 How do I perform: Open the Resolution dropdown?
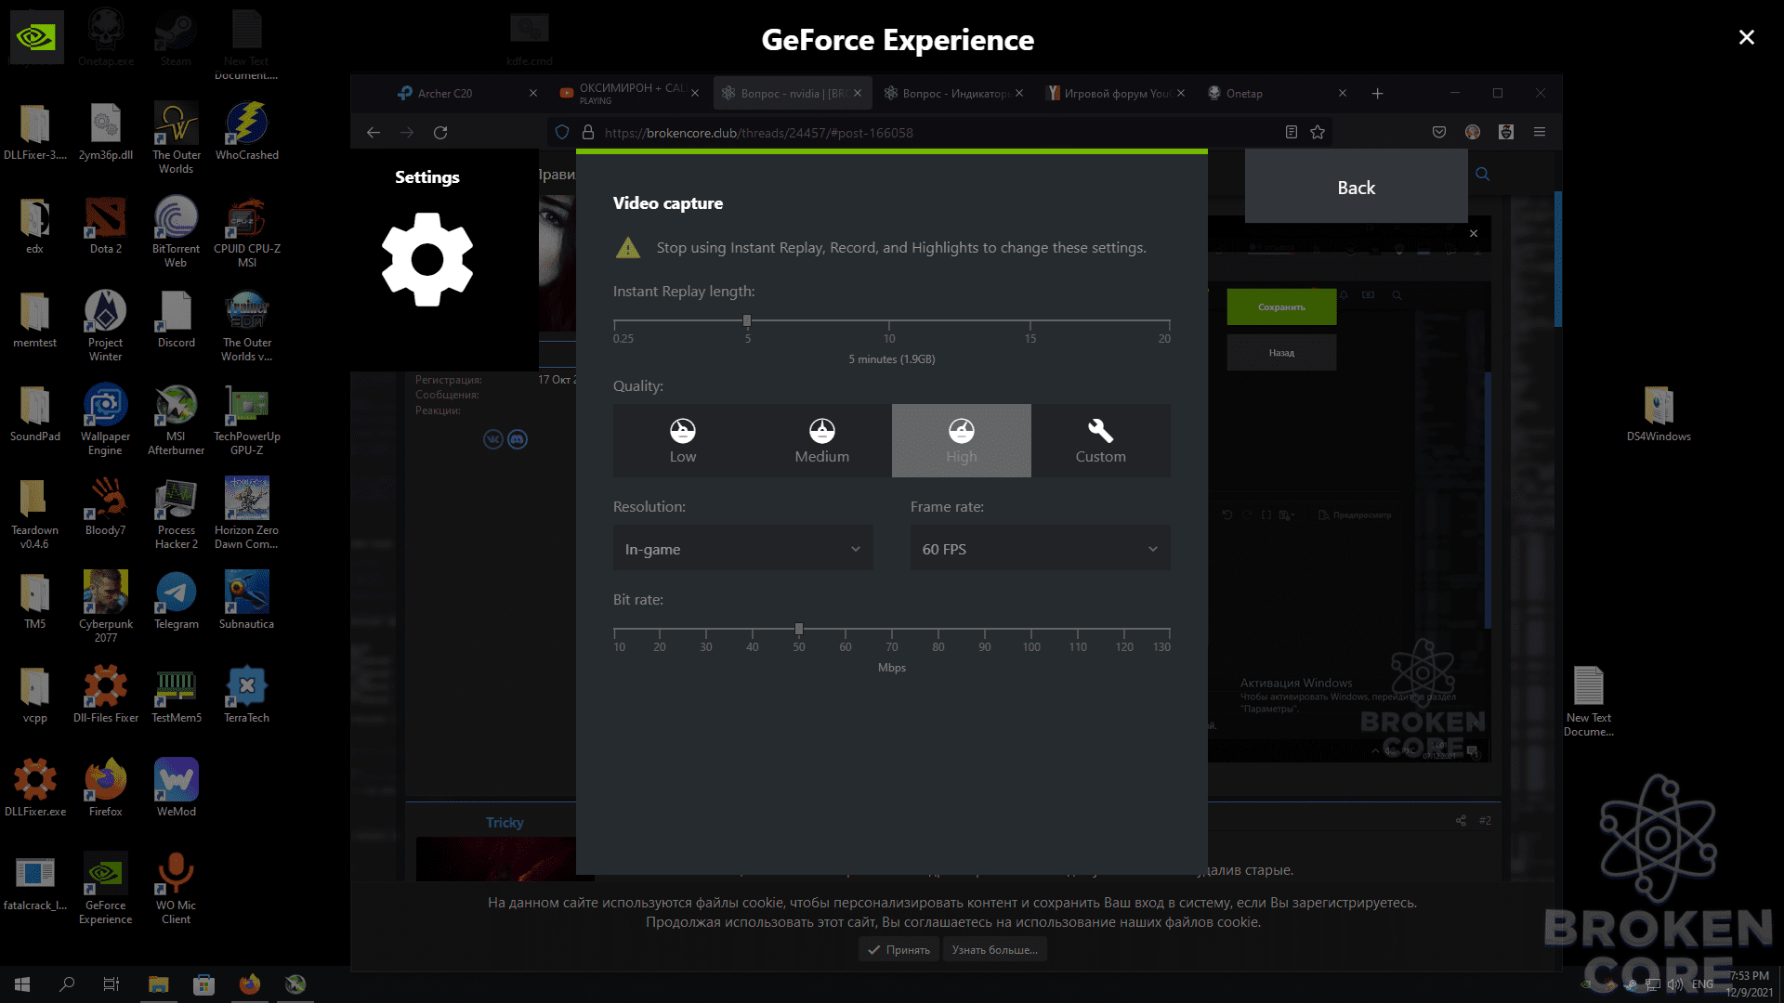743,549
